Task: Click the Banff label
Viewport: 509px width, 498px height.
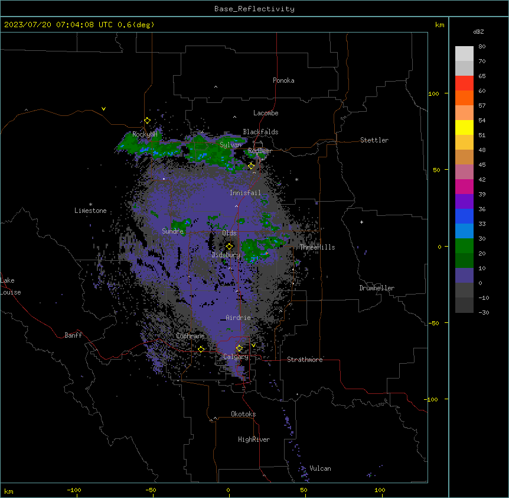Action: point(73,335)
